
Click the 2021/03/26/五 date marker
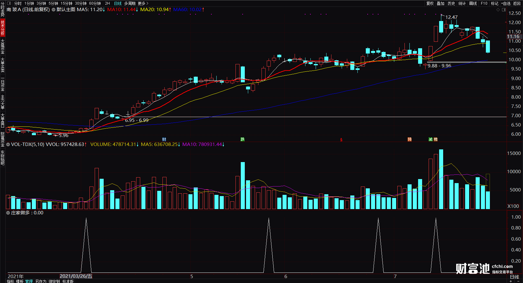[x=76, y=276]
